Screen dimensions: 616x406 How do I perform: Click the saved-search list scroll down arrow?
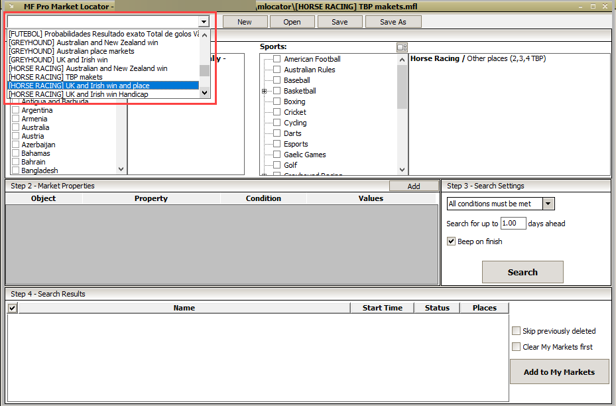click(x=204, y=94)
